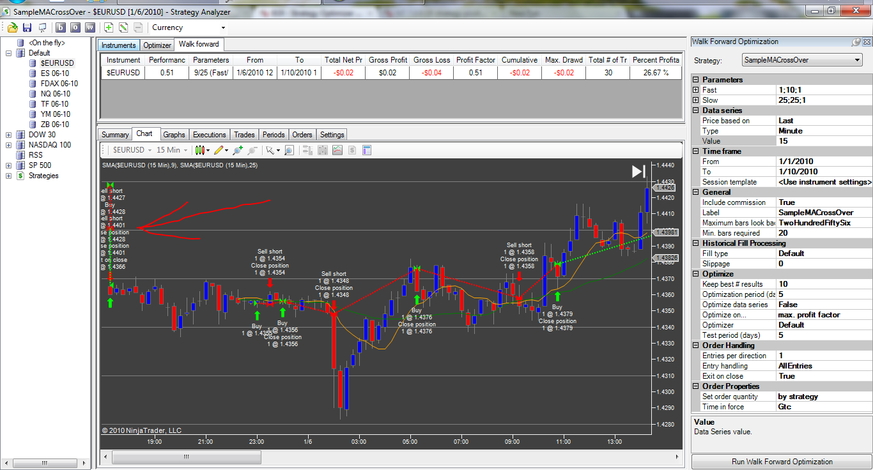Click the presentation board toolbar icon

click(x=43, y=27)
